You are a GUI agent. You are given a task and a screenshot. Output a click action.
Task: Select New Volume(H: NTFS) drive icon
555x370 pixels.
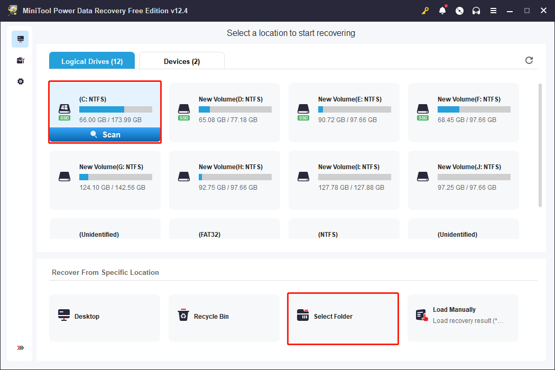click(184, 177)
